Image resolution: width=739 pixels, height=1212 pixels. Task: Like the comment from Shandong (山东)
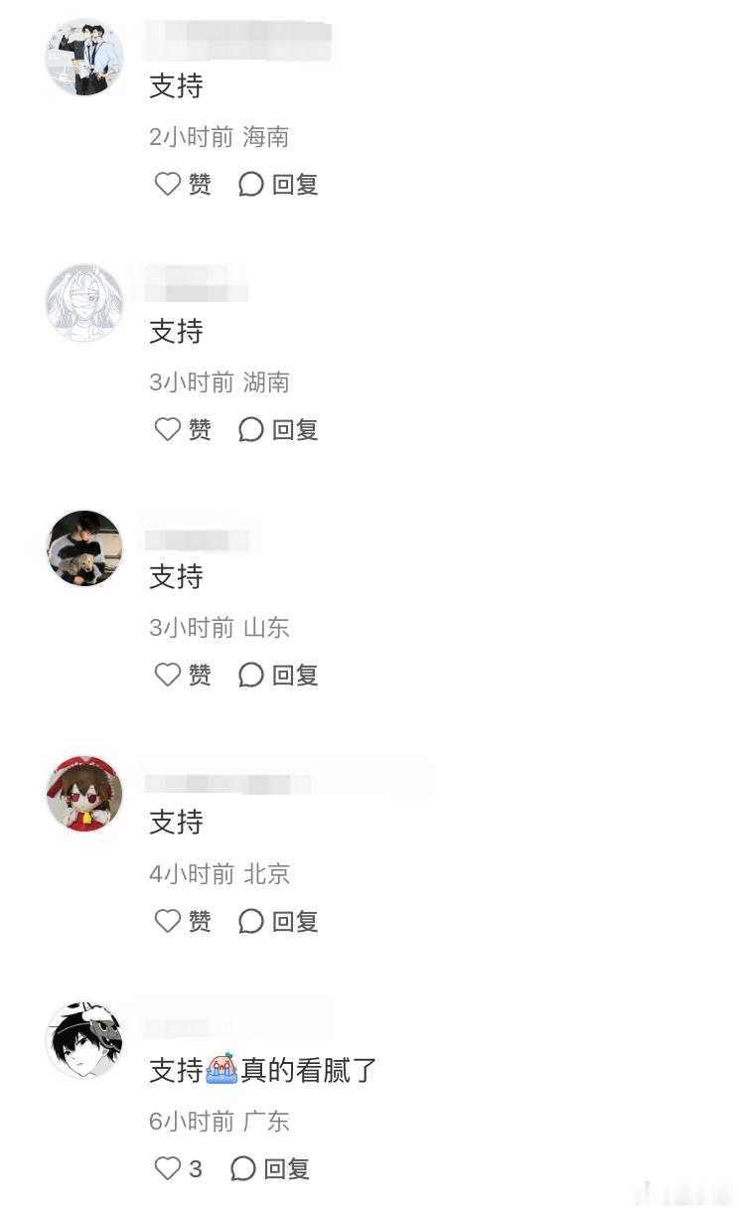point(183,675)
